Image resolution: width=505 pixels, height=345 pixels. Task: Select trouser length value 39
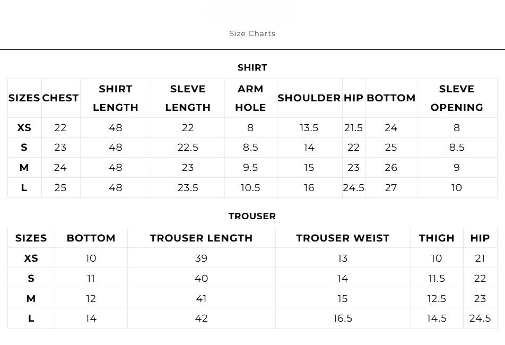201,258
